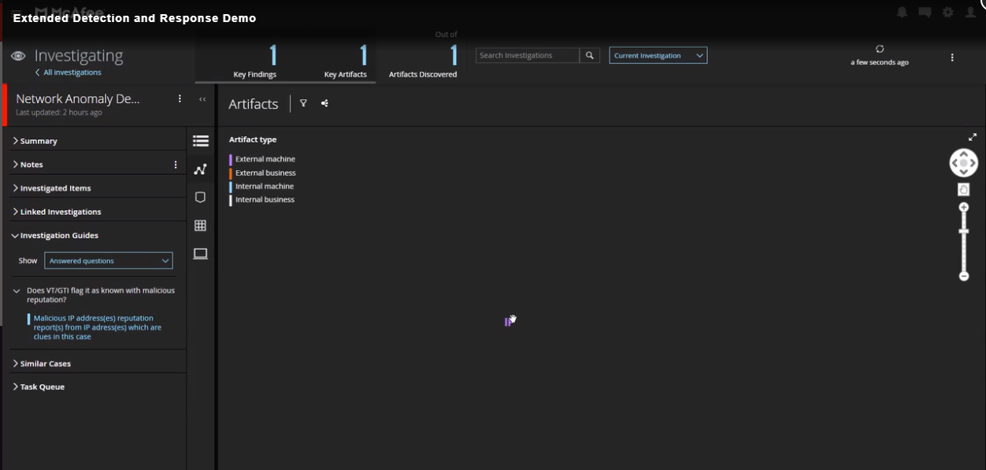Open the Malicious IP address reputation report link
This screenshot has height=470, width=986.
point(98,328)
